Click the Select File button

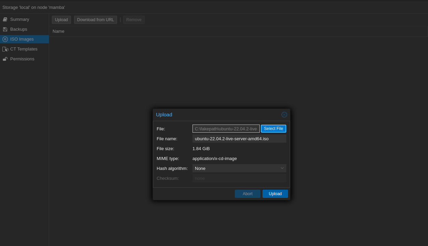pyautogui.click(x=274, y=129)
